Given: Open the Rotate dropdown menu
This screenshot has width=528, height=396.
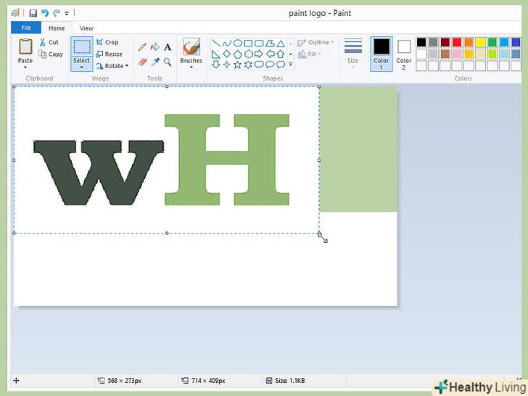Looking at the screenshot, I should [112, 66].
